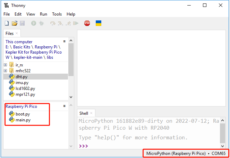Click the Python icon beside imu.py

click(x=12, y=82)
